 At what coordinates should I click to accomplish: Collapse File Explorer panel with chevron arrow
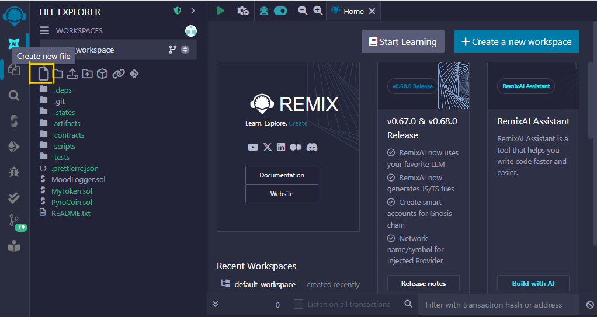(193, 11)
